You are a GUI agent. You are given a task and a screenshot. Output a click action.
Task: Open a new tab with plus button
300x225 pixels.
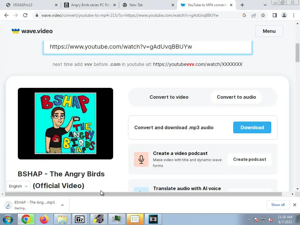click(x=242, y=5)
